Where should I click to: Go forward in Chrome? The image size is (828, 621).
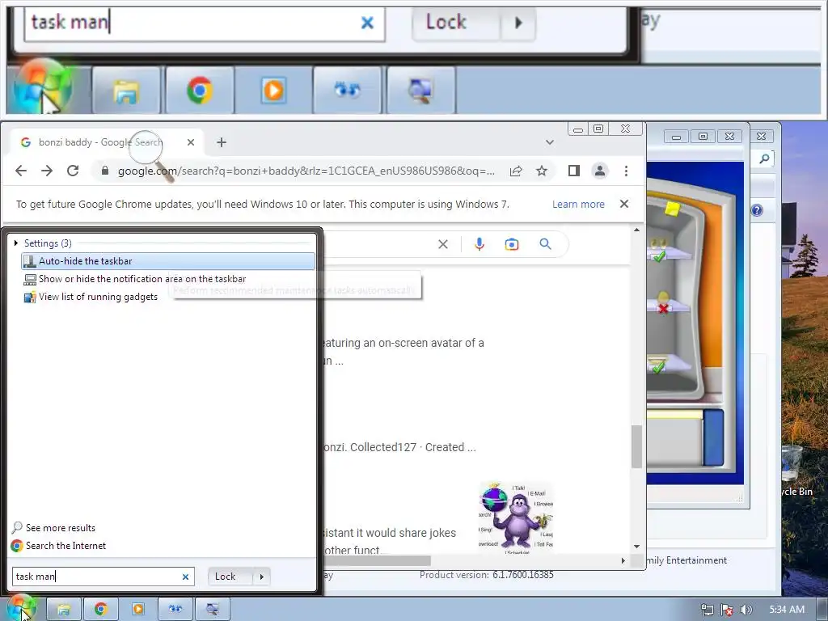47,171
